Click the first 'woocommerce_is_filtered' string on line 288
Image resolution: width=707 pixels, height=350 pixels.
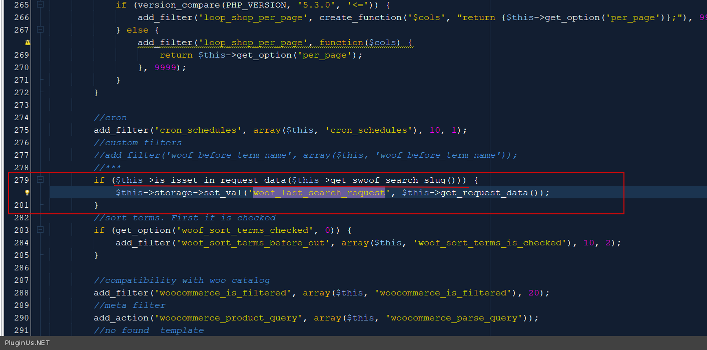click(223, 293)
